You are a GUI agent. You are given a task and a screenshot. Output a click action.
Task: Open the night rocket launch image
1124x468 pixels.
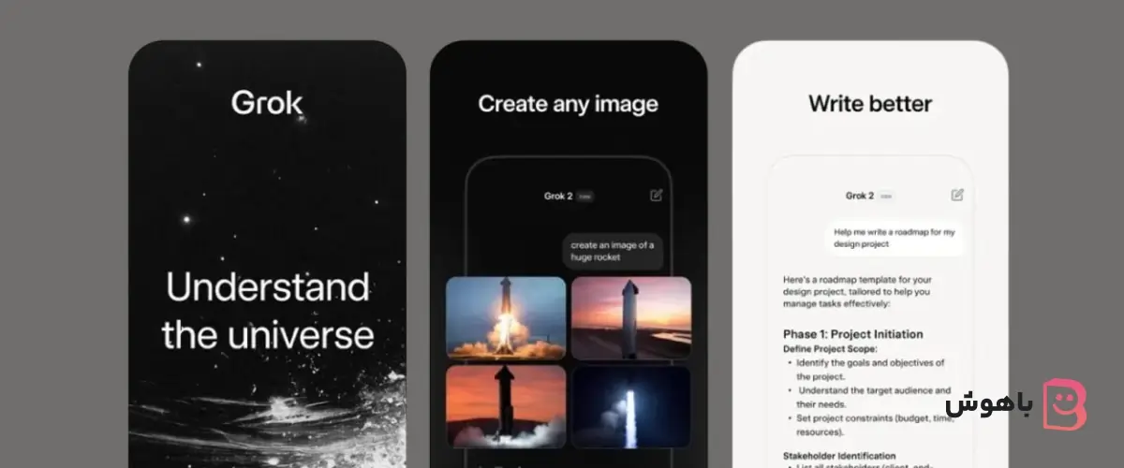click(630, 405)
